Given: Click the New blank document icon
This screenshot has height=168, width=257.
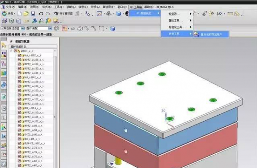Looking at the screenshot, I should point(19,13).
